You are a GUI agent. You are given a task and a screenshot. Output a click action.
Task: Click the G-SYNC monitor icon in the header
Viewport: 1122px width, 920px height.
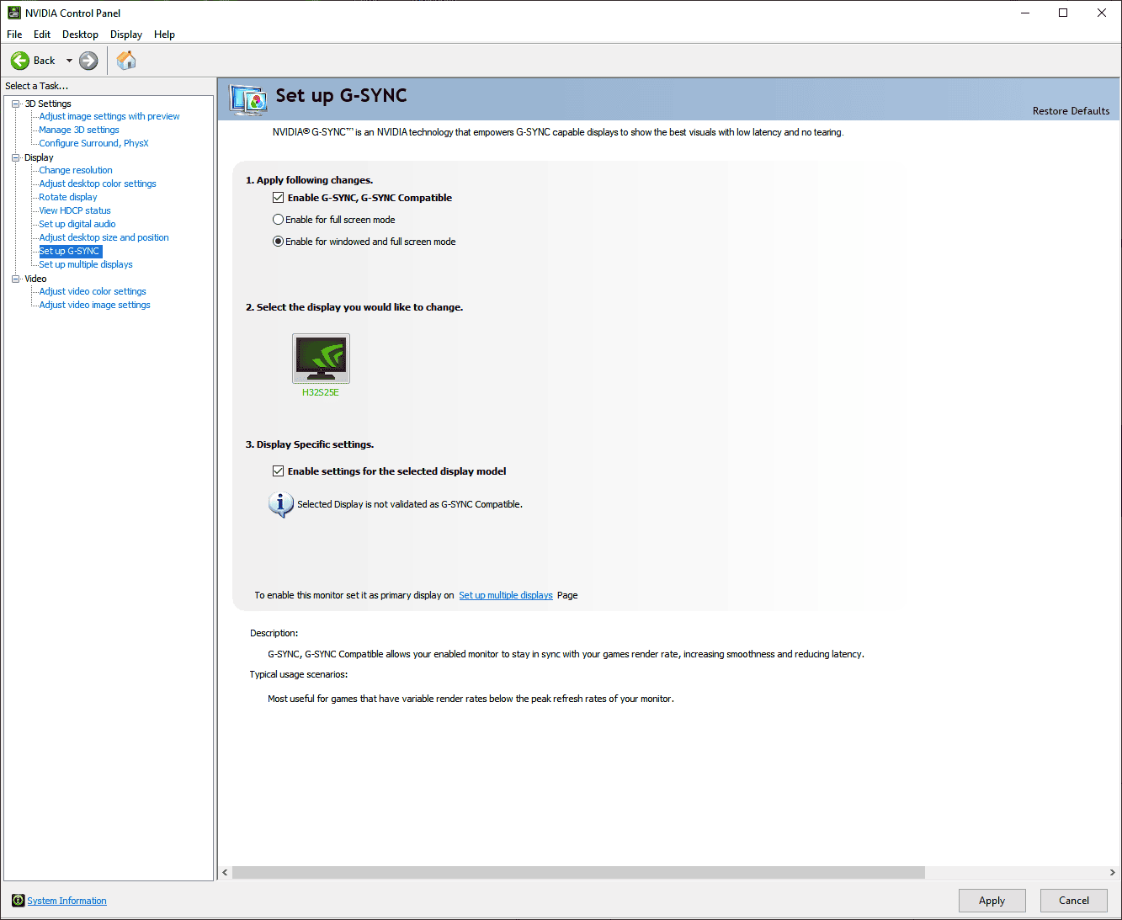coord(247,98)
